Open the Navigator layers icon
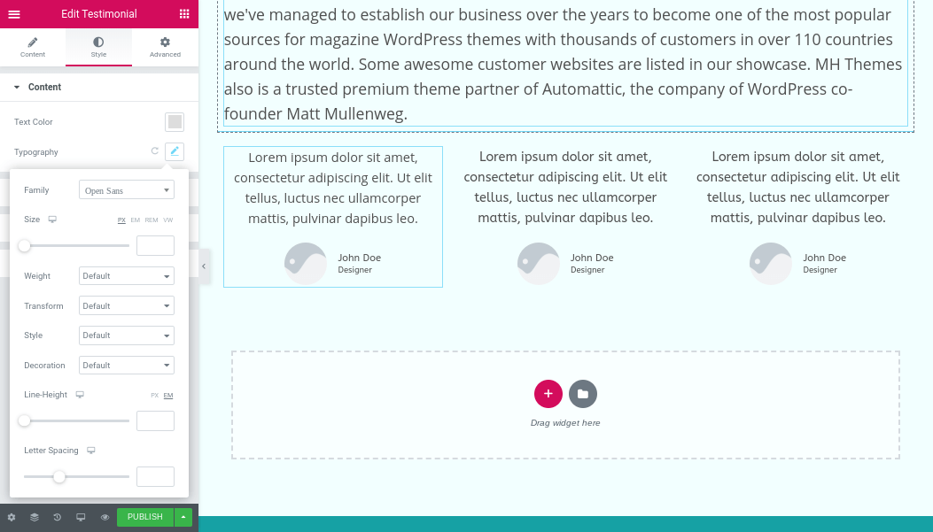This screenshot has height=532, width=933. 35,517
